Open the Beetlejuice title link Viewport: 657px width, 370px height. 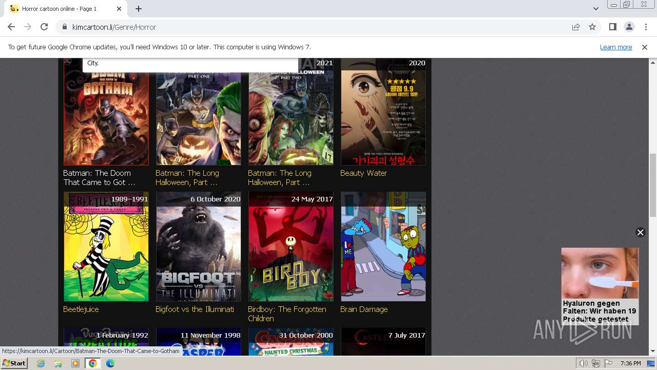pyautogui.click(x=81, y=309)
